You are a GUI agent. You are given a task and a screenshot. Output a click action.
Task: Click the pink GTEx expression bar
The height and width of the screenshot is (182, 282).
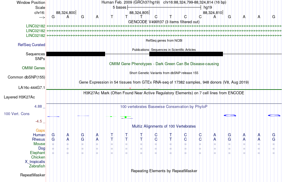130,88
